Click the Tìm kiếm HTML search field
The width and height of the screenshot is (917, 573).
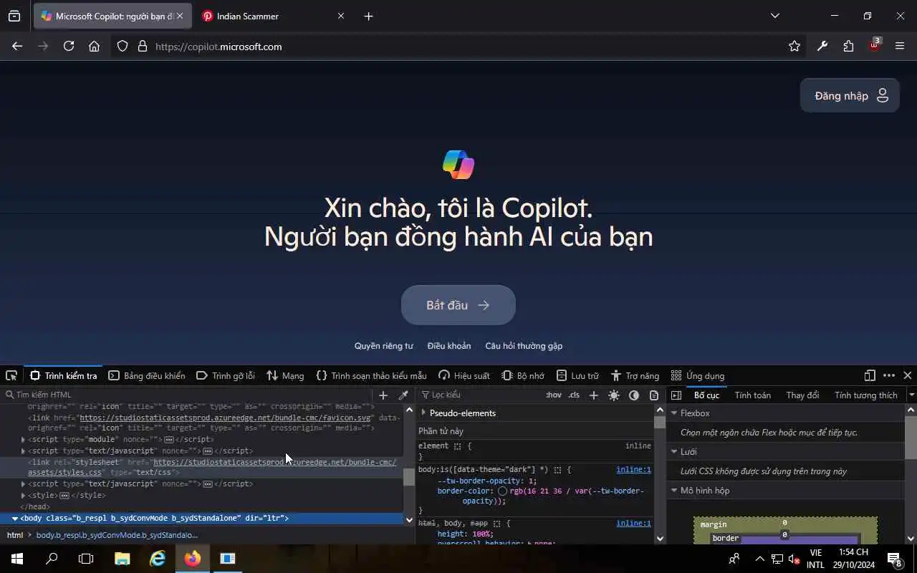point(188,395)
